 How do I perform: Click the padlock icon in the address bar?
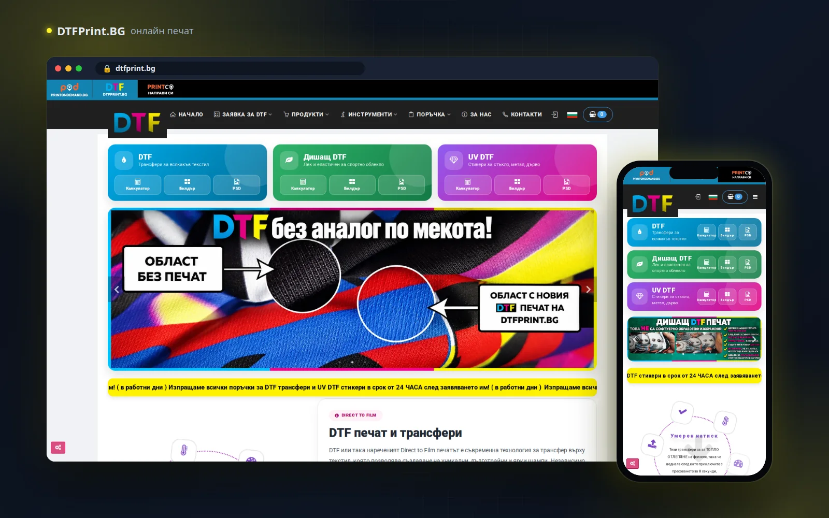pyautogui.click(x=107, y=68)
